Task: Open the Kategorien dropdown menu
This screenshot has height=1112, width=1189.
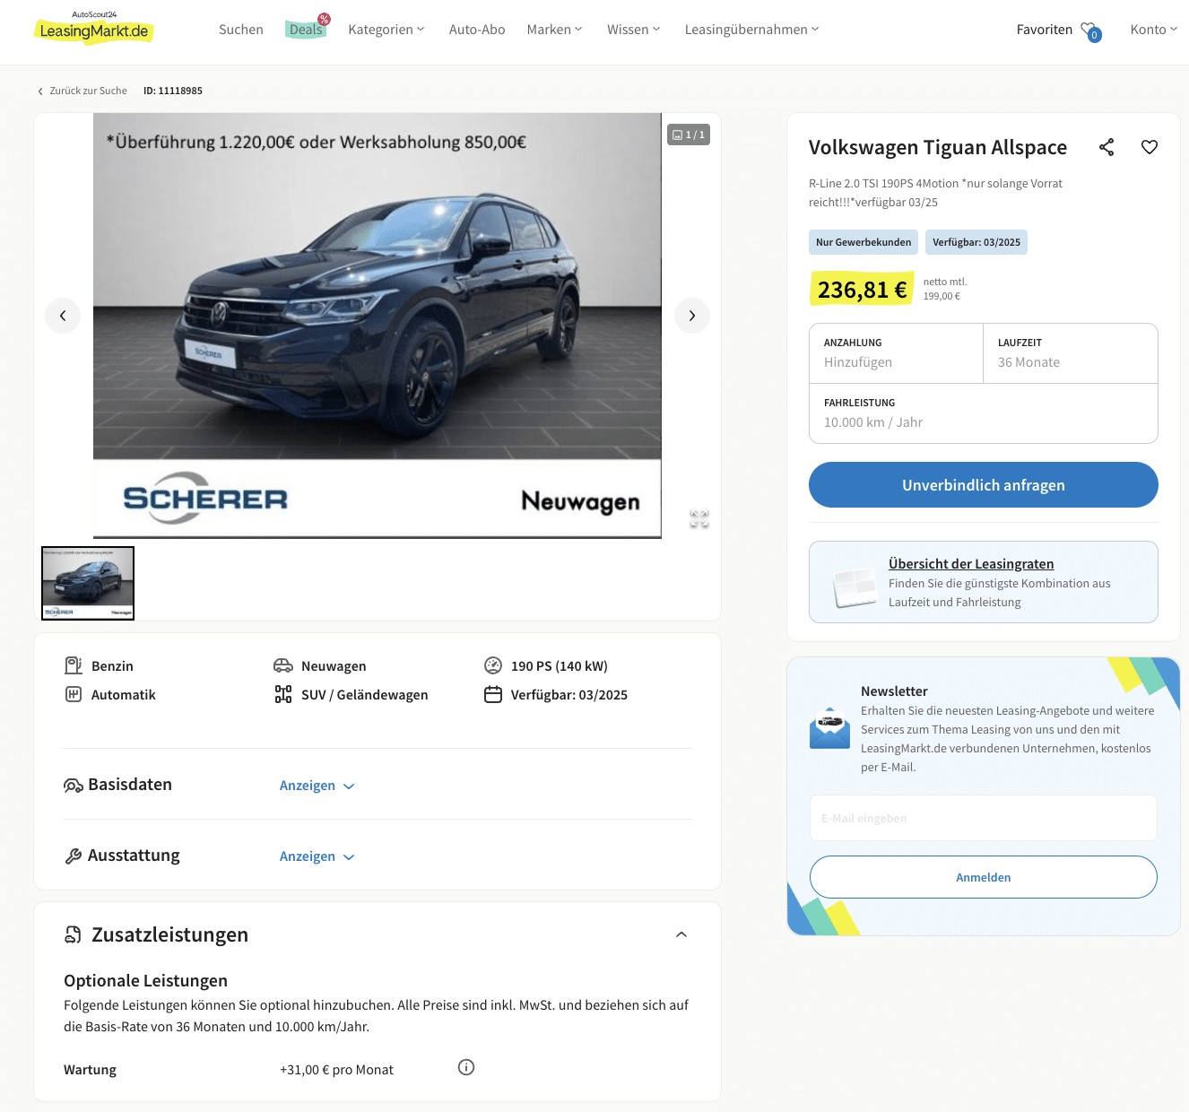Action: tap(386, 30)
